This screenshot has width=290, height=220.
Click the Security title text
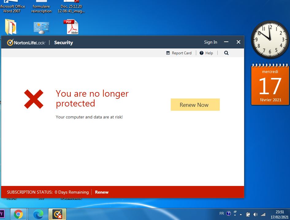63,43
